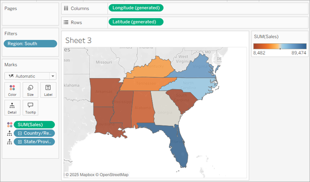The height and width of the screenshot is (182, 310).
Task: Click the Sheet 3 title
Action: point(78,40)
